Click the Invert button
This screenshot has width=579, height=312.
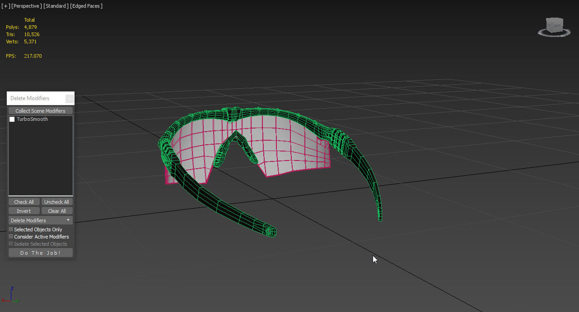tap(24, 211)
